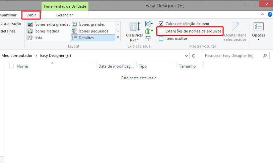273x164 pixels.
Task: Open the help question mark icon
Action: coord(270,15)
